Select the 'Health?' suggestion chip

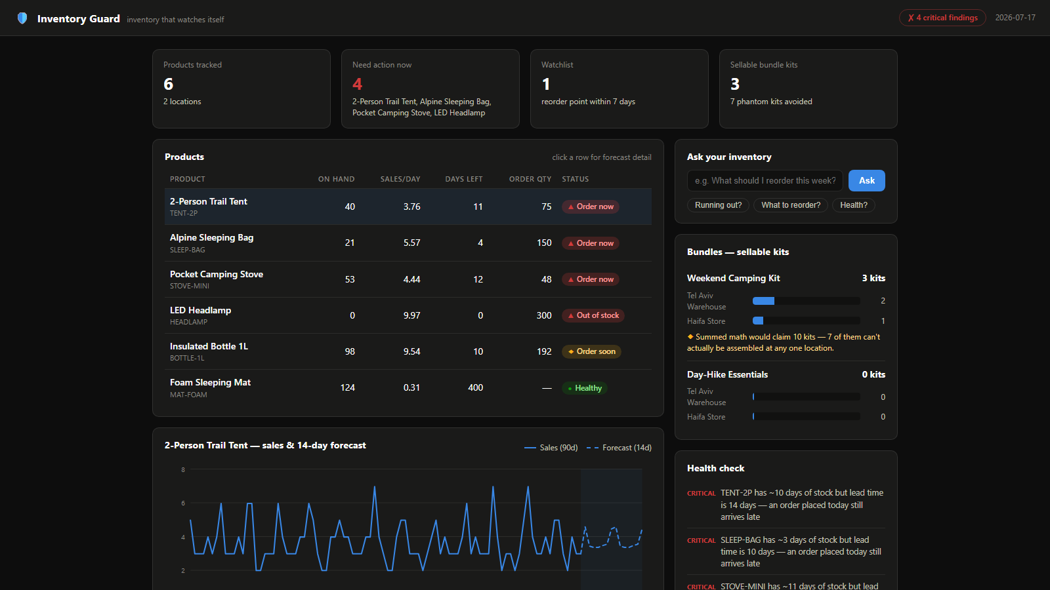click(x=853, y=205)
